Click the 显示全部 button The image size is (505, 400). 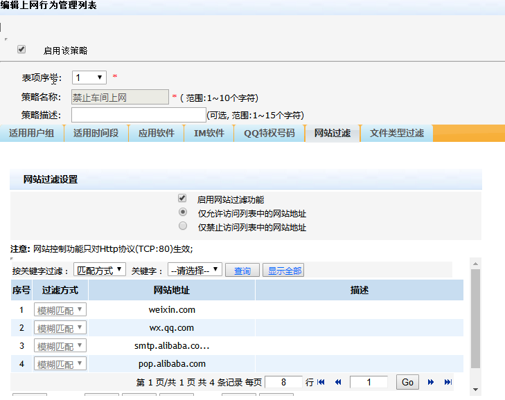pos(283,271)
